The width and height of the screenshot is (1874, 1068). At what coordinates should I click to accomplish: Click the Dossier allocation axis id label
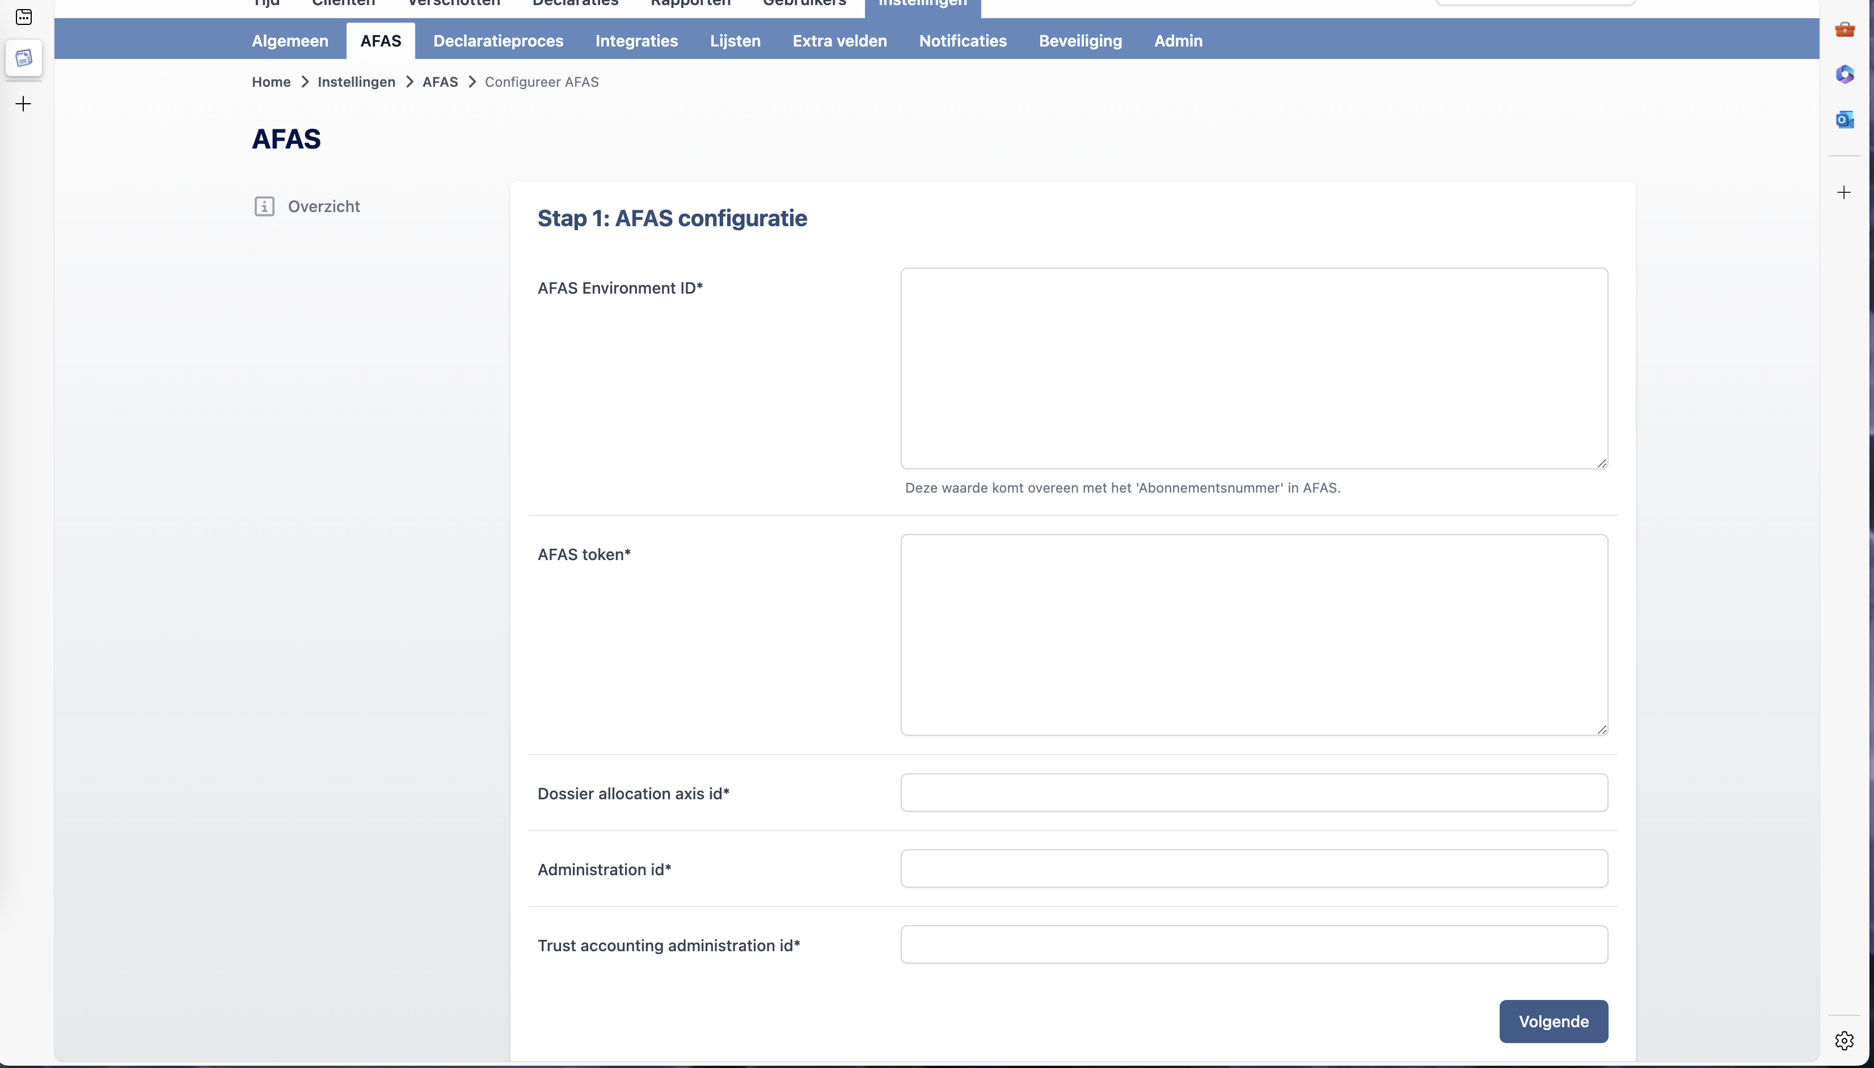(633, 794)
